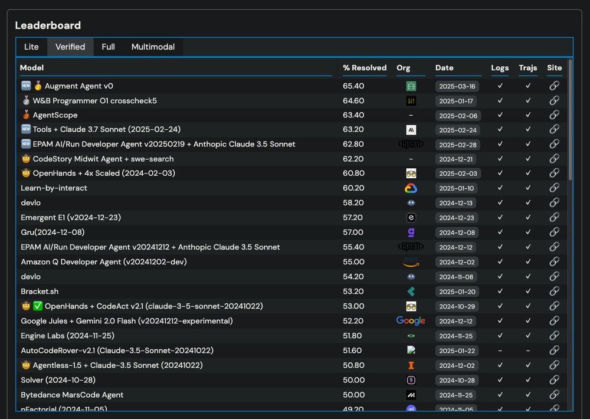Click the Date column header

click(444, 68)
